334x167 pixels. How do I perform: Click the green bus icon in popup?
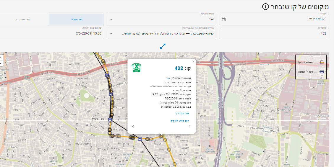coord(136,68)
